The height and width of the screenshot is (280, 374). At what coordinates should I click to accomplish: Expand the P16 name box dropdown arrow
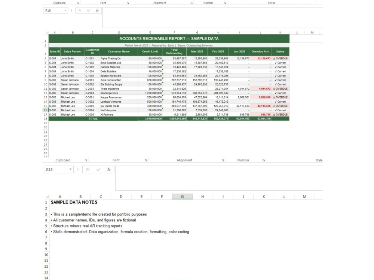click(x=65, y=10)
